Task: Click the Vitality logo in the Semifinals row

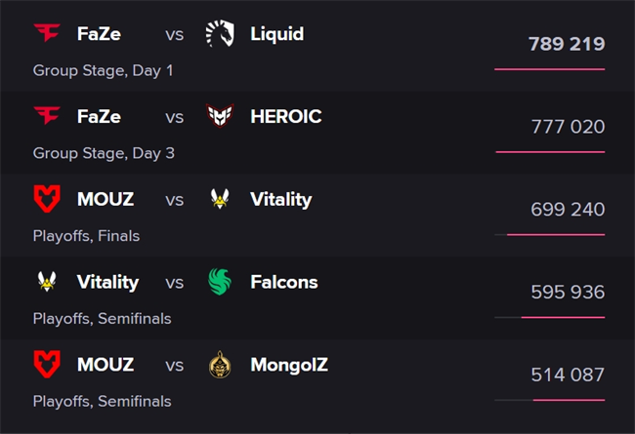Action: (47, 282)
